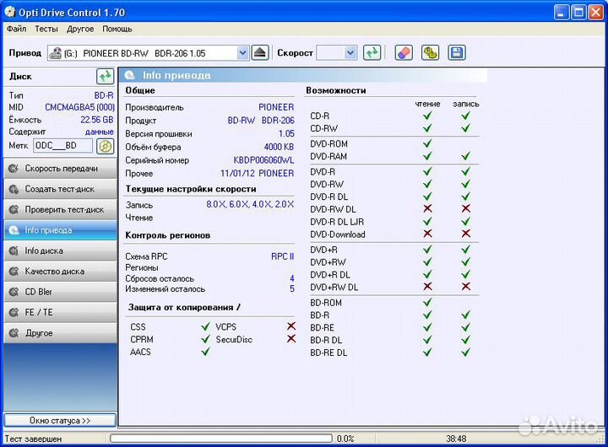Open the drive selection dropdown
608x447 pixels.
click(242, 53)
